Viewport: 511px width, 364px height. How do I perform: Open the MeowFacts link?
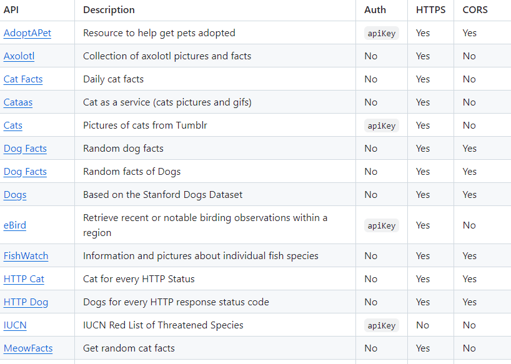coord(28,348)
